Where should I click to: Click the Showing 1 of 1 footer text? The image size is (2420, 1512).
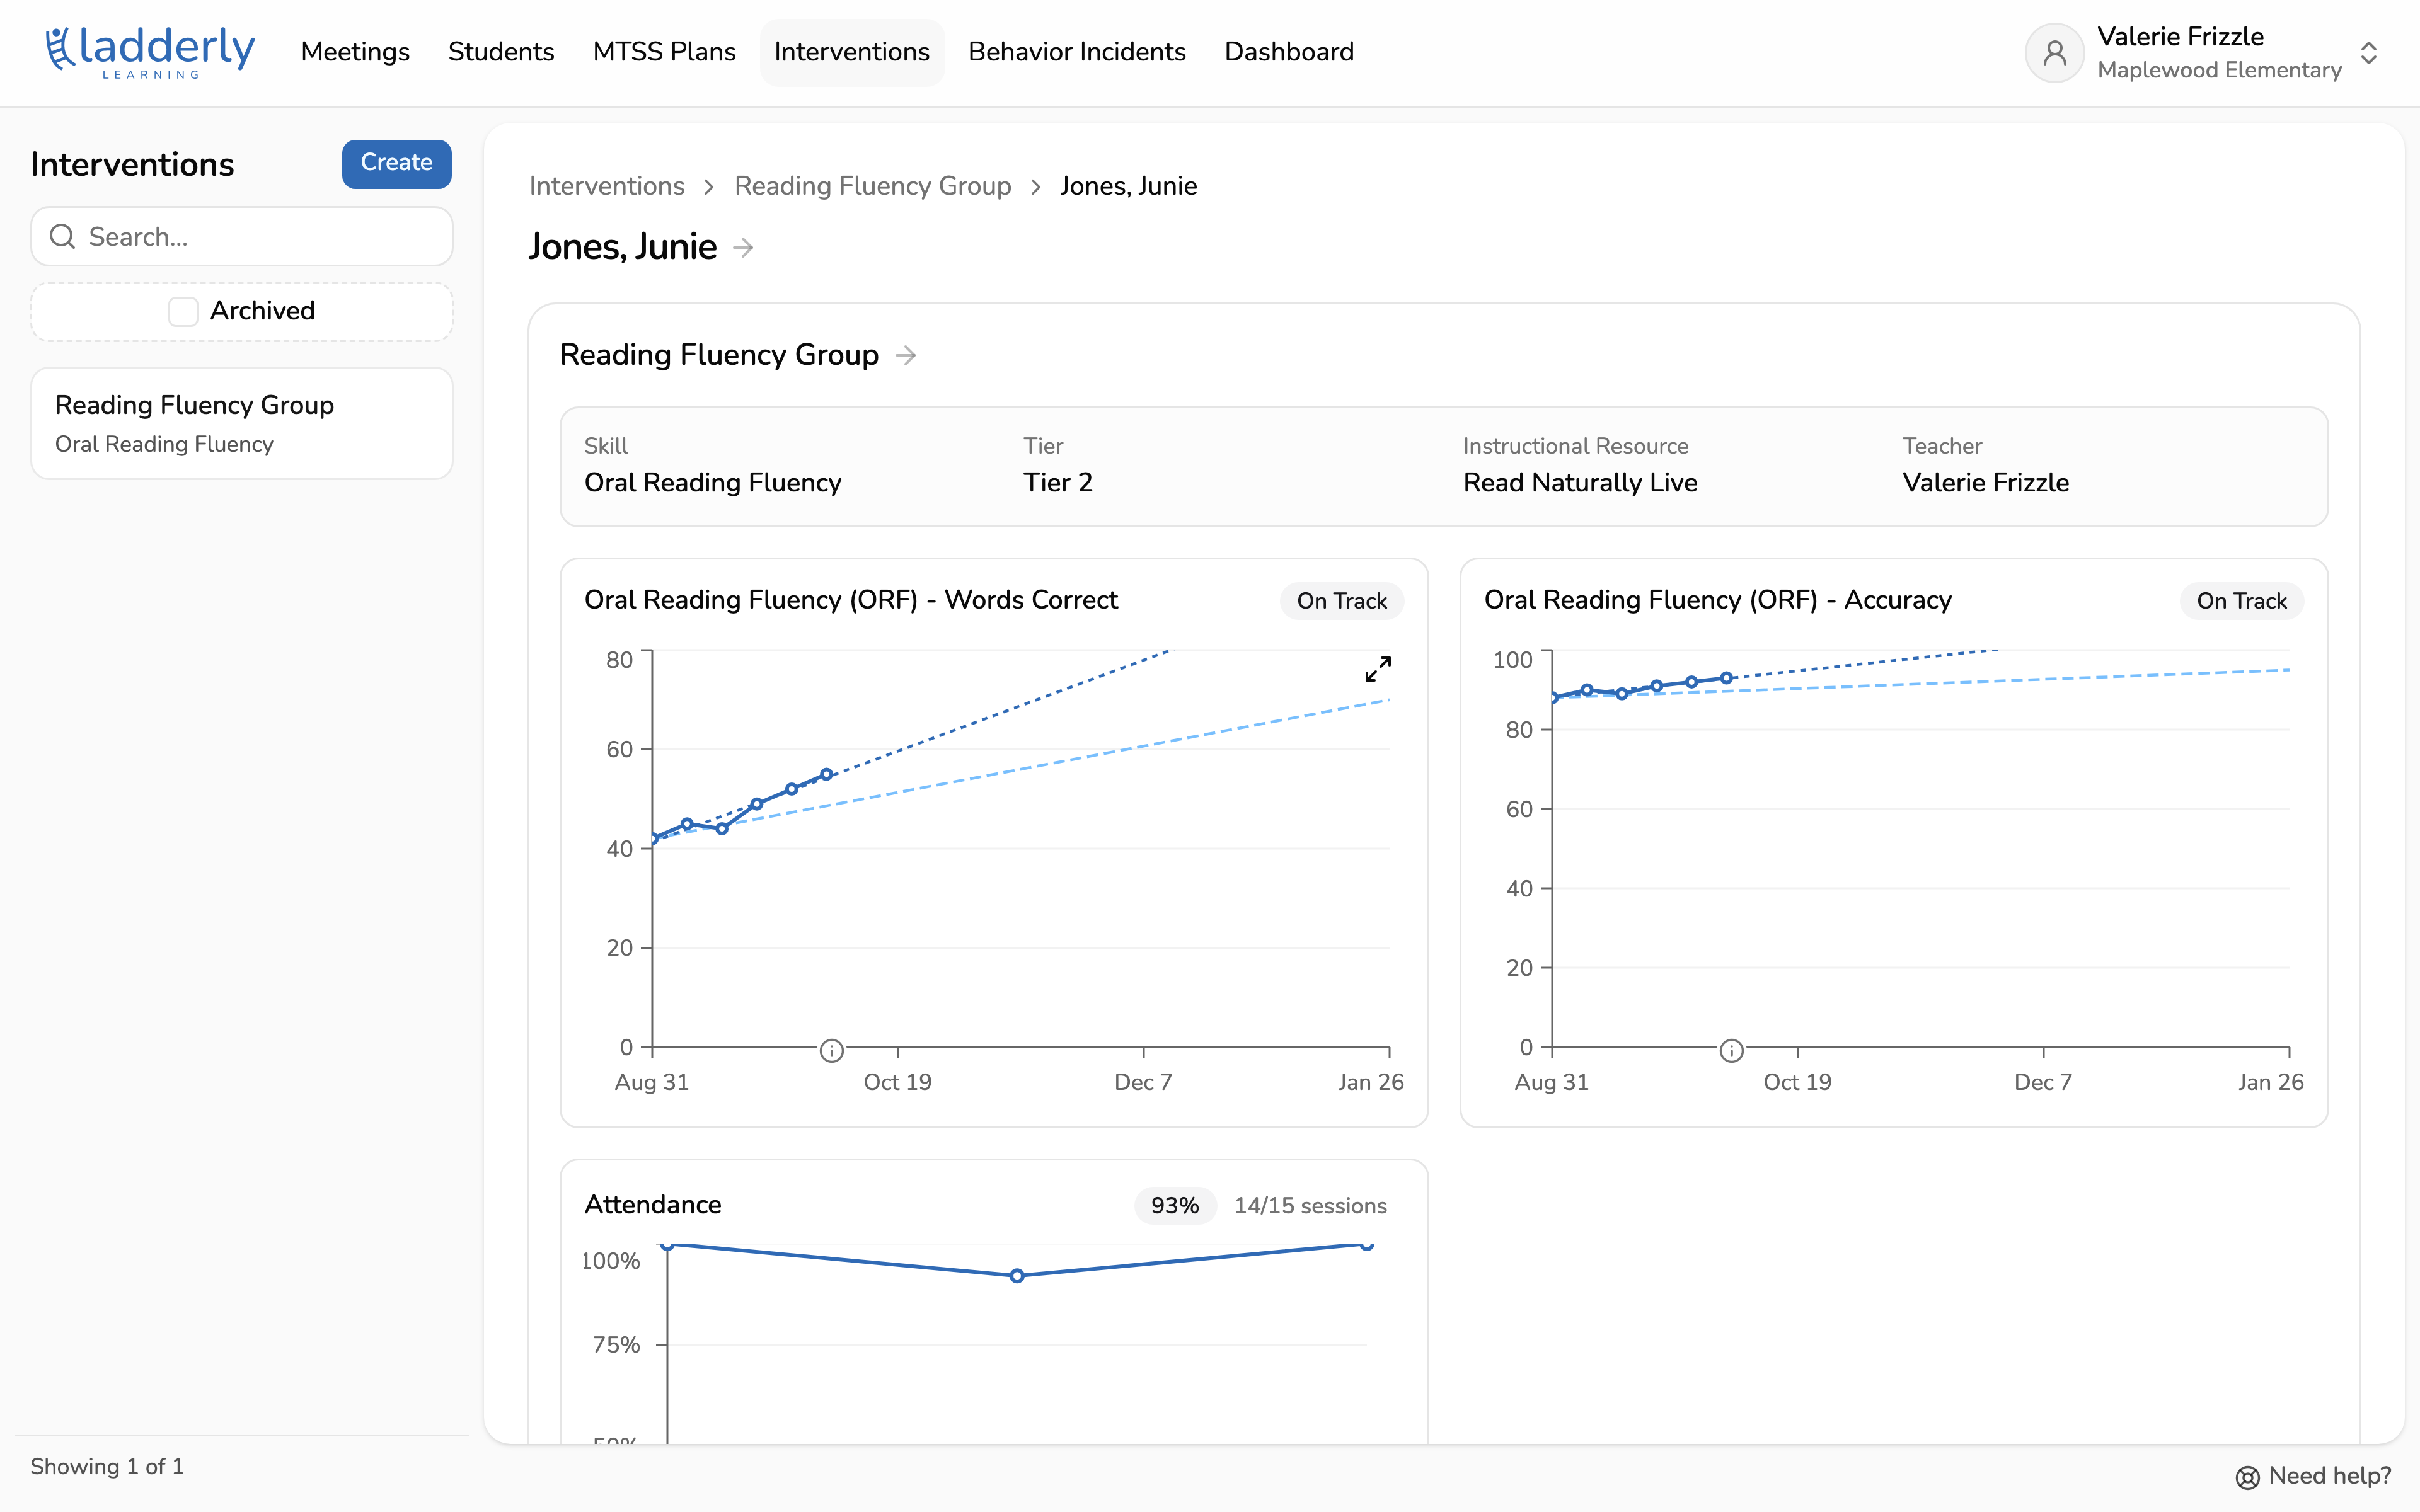pos(107,1467)
